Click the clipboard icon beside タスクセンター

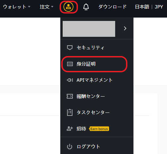pyautogui.click(x=70, y=112)
